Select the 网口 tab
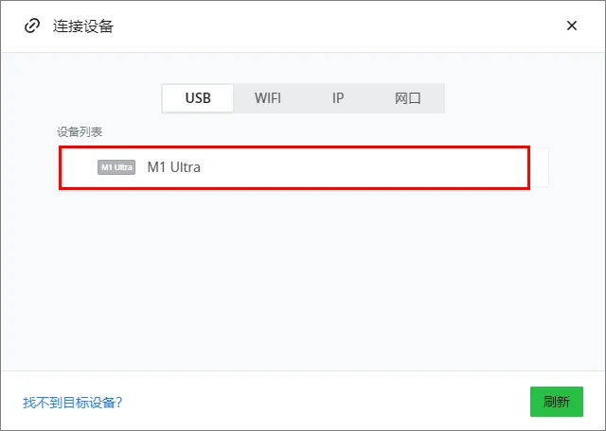 coord(408,98)
